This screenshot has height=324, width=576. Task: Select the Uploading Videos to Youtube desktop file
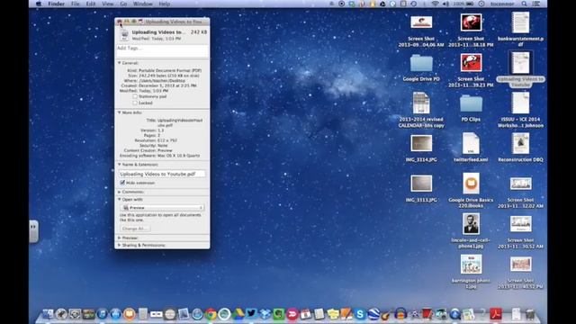pos(520,63)
